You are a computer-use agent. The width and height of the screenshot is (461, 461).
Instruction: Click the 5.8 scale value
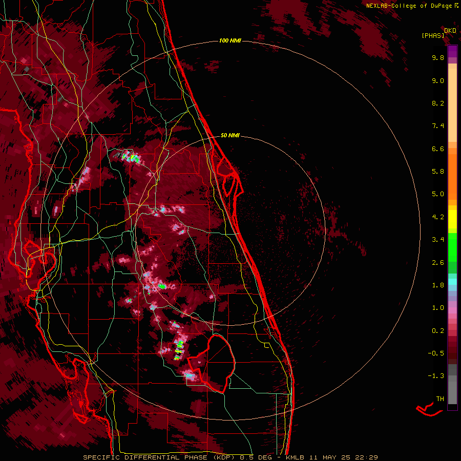pos(438,172)
